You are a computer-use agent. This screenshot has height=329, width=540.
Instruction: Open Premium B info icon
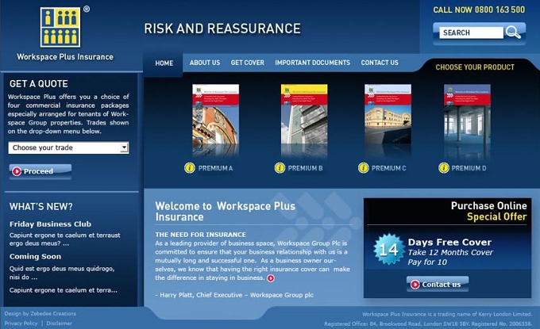point(280,168)
